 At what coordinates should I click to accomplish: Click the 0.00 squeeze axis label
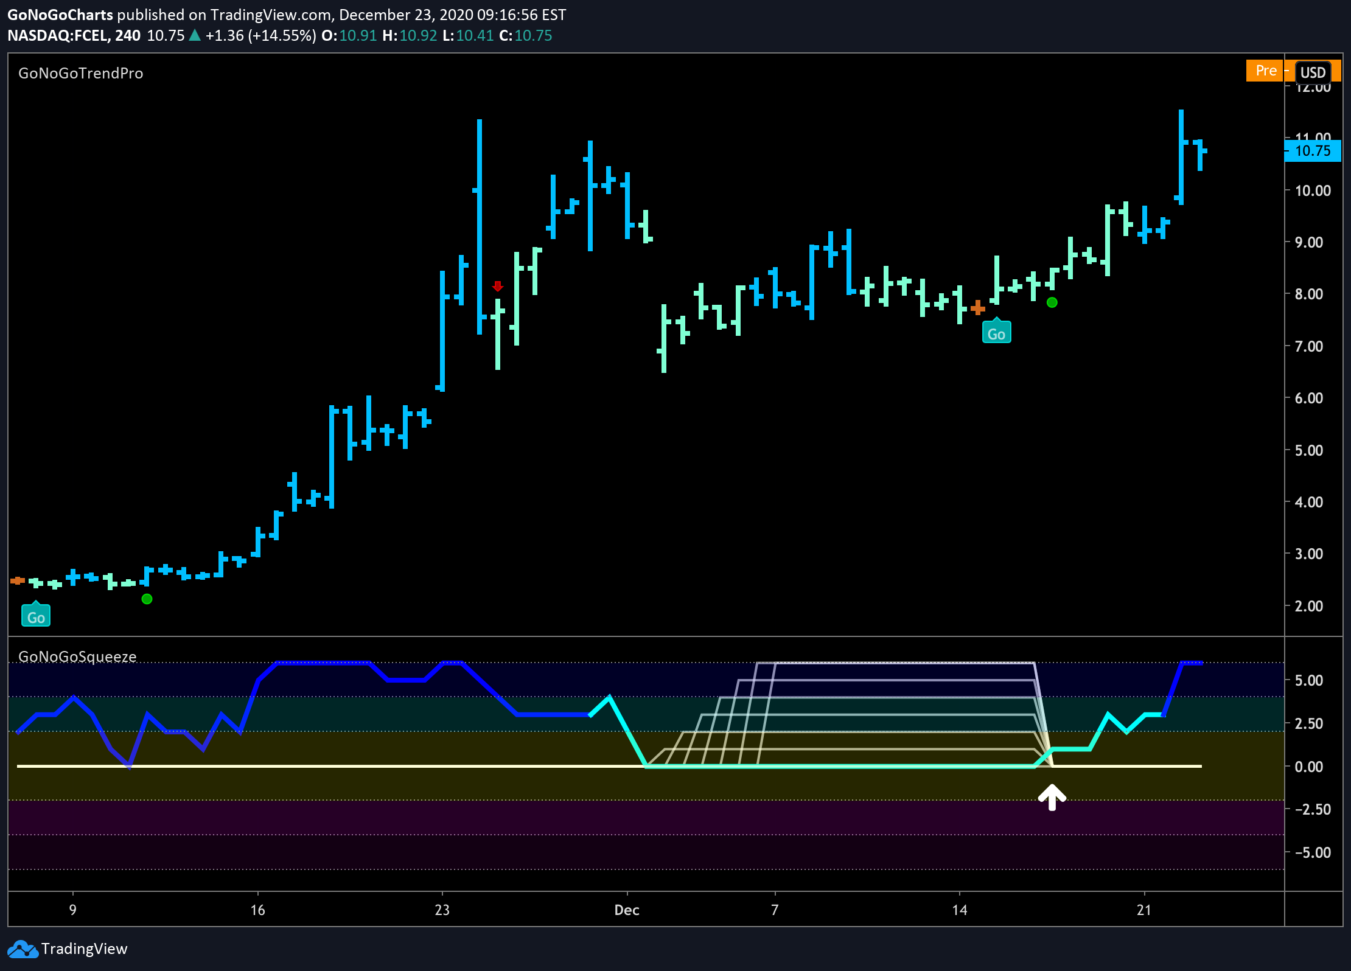pos(1308,767)
